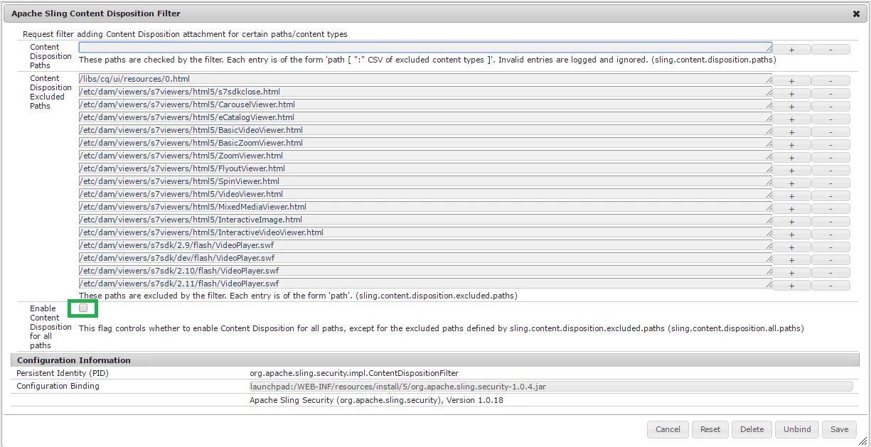Edit the s7sdk/2.10/flash/VideoPlayer.swf field
This screenshot has width=871, height=447.
click(x=425, y=271)
